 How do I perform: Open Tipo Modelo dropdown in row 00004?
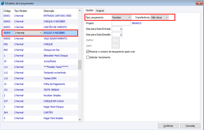pyautogui.click(x=28, y=33)
